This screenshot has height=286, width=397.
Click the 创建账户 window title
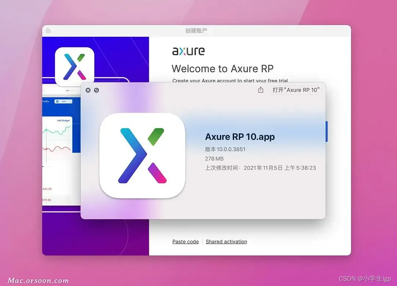[x=196, y=31]
